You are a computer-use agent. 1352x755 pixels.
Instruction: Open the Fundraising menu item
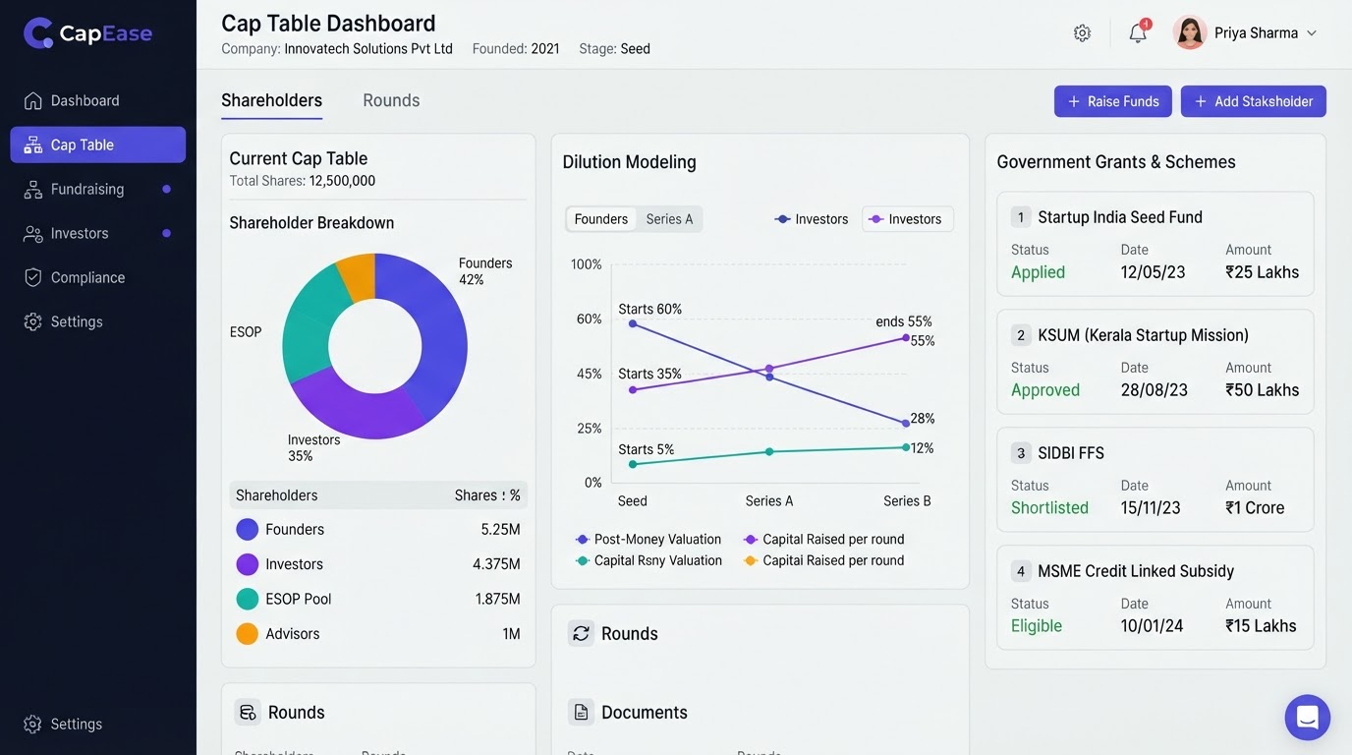[97, 189]
